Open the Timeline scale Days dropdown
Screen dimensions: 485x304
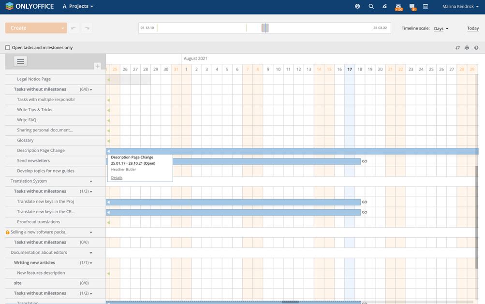click(x=441, y=29)
